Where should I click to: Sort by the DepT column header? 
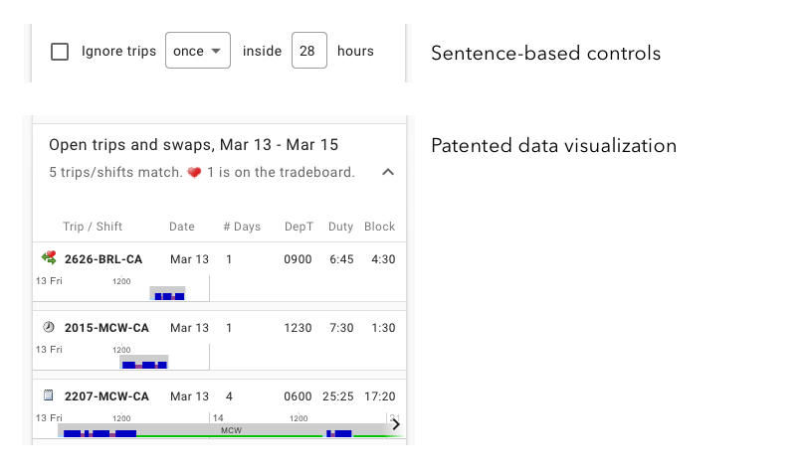click(x=299, y=227)
